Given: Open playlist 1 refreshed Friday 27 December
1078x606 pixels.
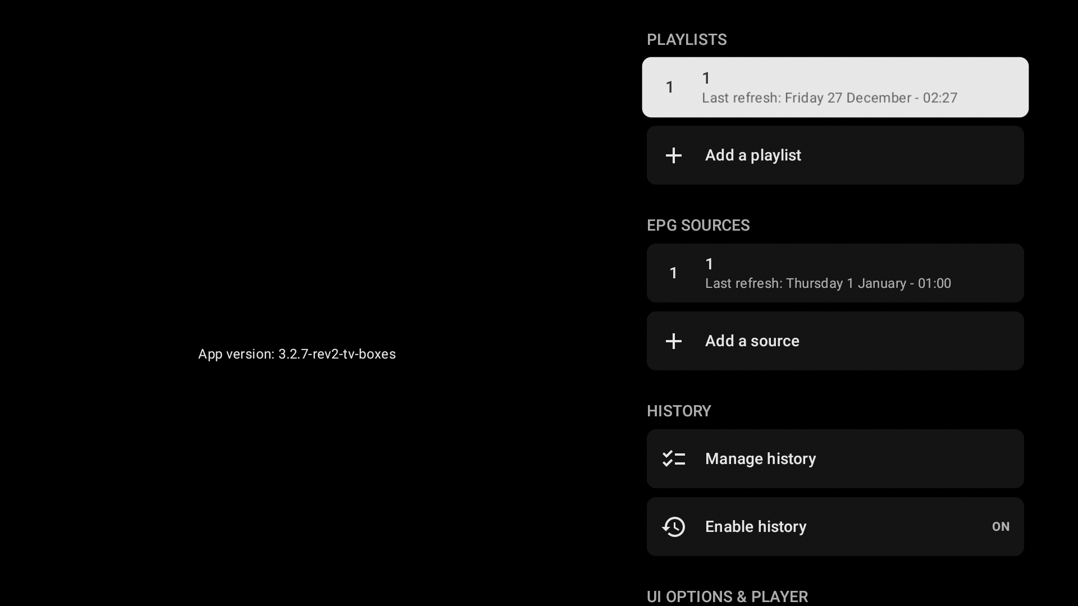Looking at the screenshot, I should [835, 87].
